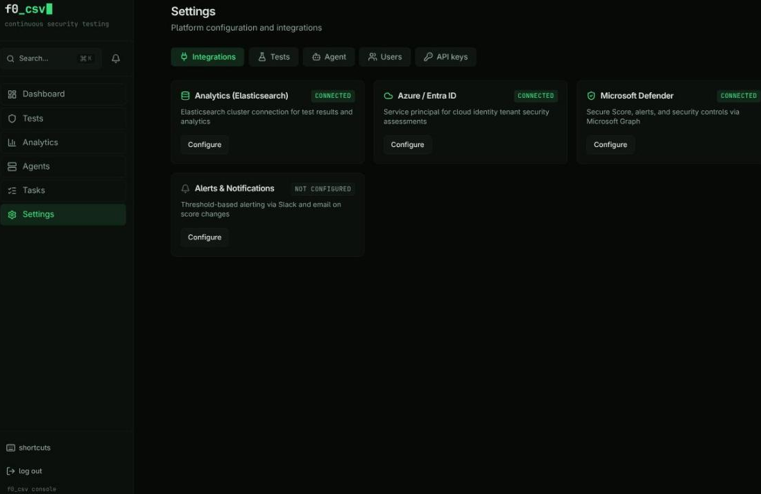Click the Dashboard grid icon in sidebar
This screenshot has width=761, height=494.
pyautogui.click(x=12, y=94)
